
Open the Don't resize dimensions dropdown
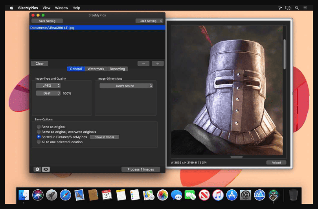[x=126, y=86]
